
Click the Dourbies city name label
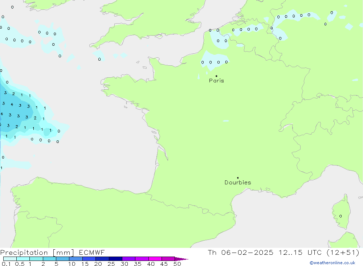pyautogui.click(x=238, y=183)
